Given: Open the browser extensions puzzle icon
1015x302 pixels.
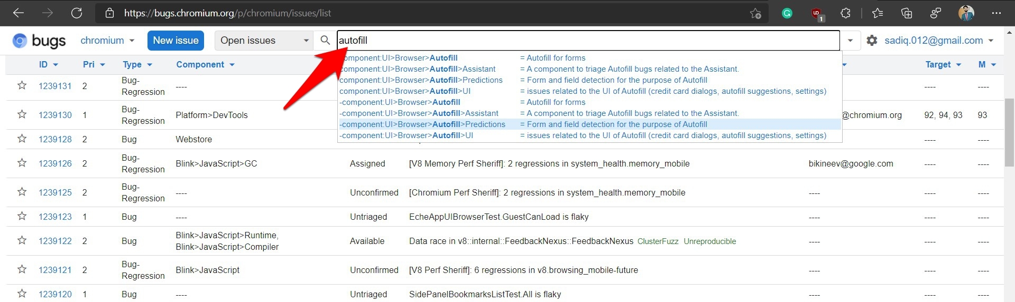Looking at the screenshot, I should pos(845,13).
